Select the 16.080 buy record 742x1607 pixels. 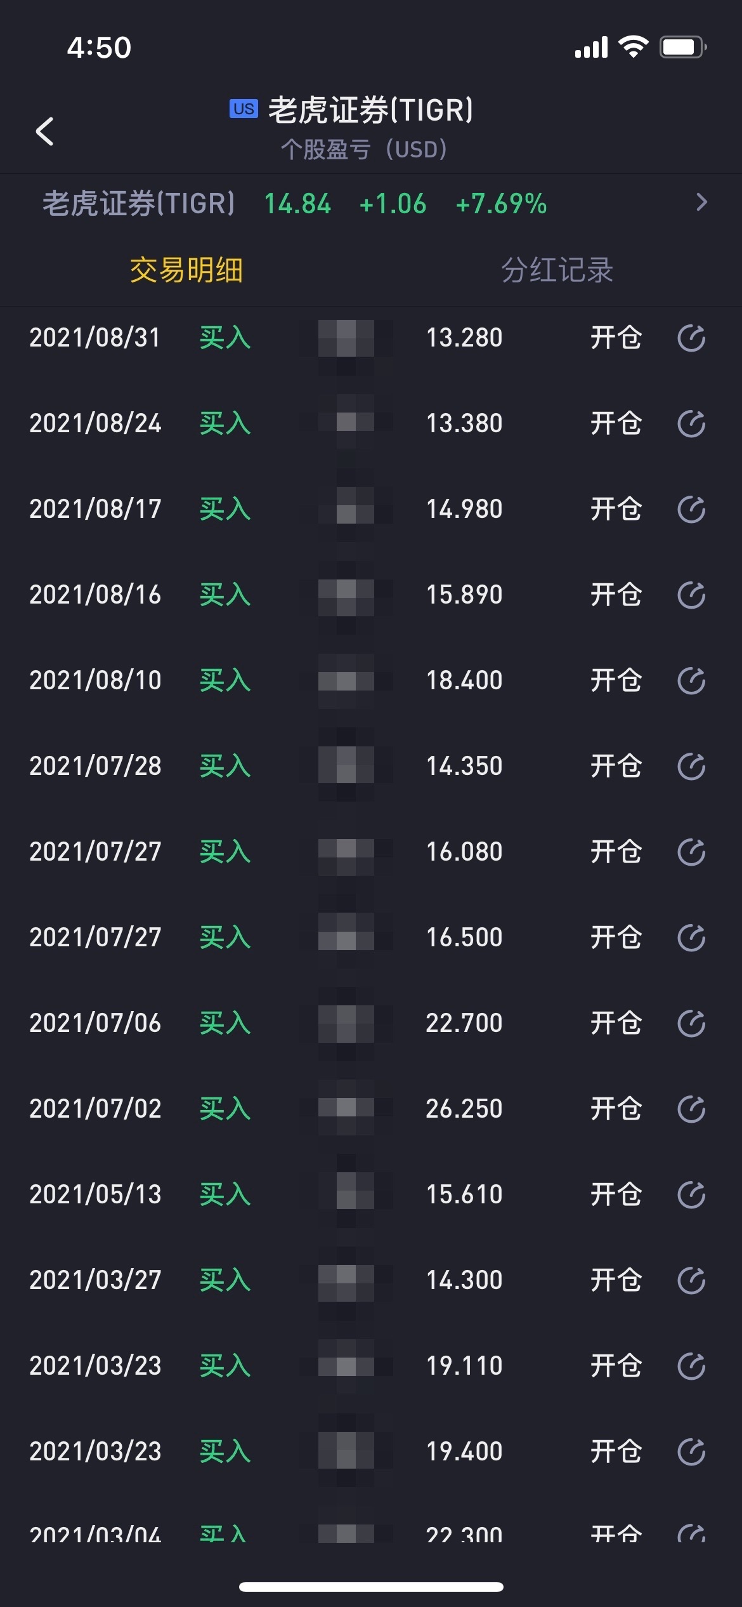[x=371, y=852]
